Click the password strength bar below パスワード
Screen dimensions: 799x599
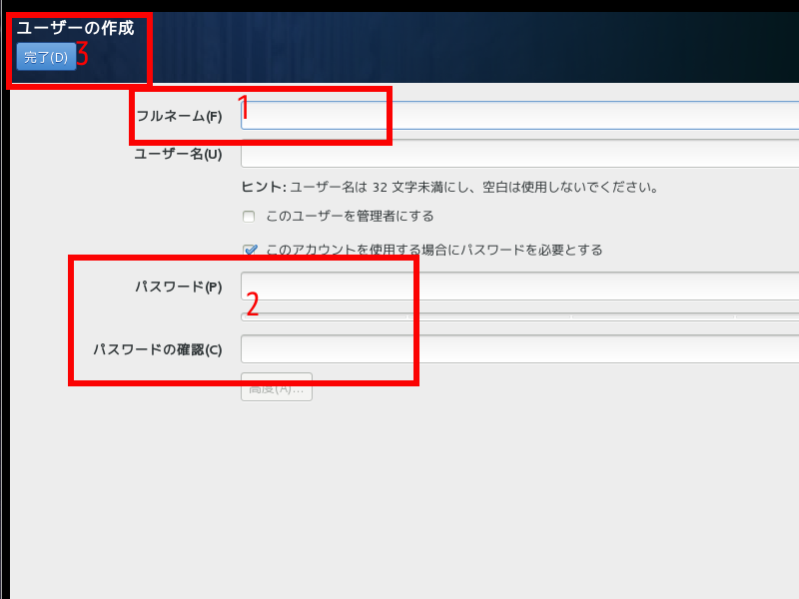[x=519, y=317]
